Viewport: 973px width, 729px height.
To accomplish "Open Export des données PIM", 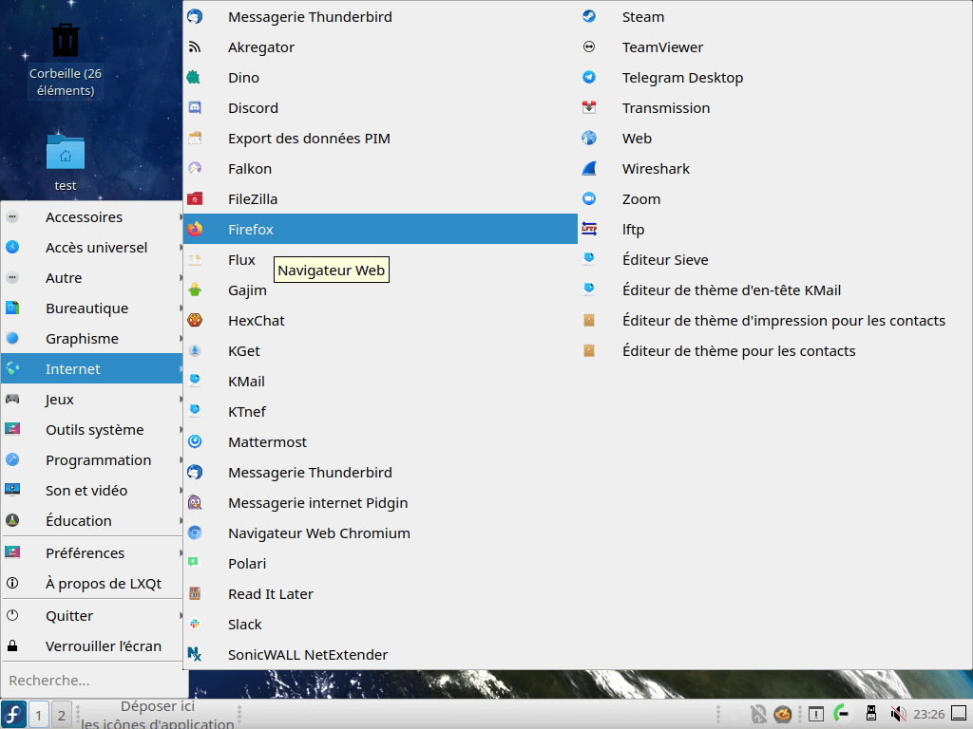I will tap(380, 139).
